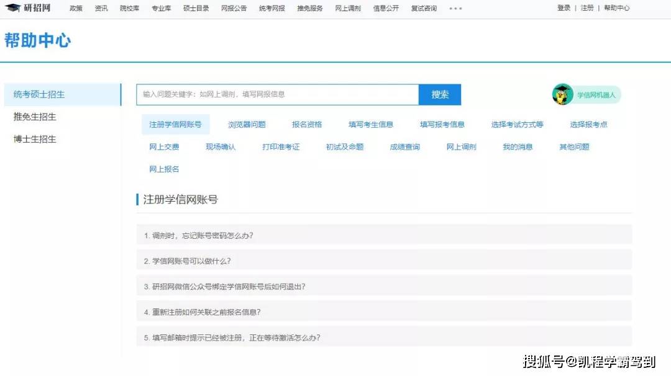The height and width of the screenshot is (376, 671).
Task: Select 推免生招生 in the left sidebar
Action: coord(35,117)
